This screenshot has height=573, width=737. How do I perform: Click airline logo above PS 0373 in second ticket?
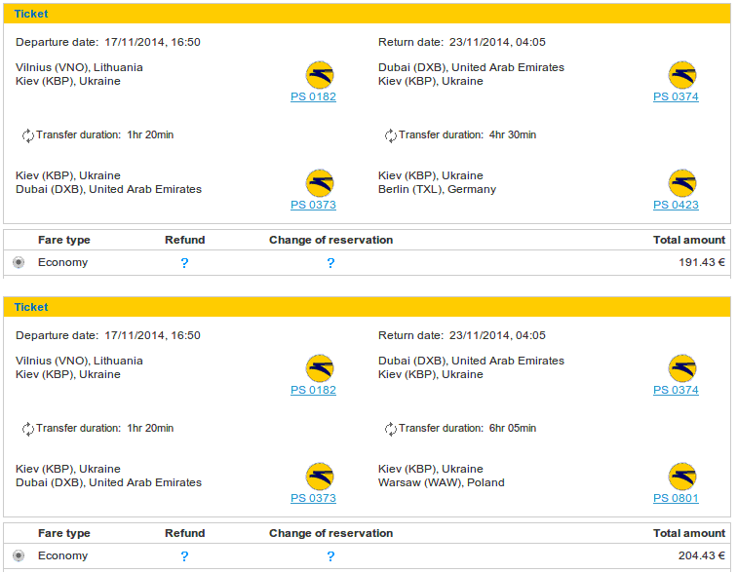(320, 477)
